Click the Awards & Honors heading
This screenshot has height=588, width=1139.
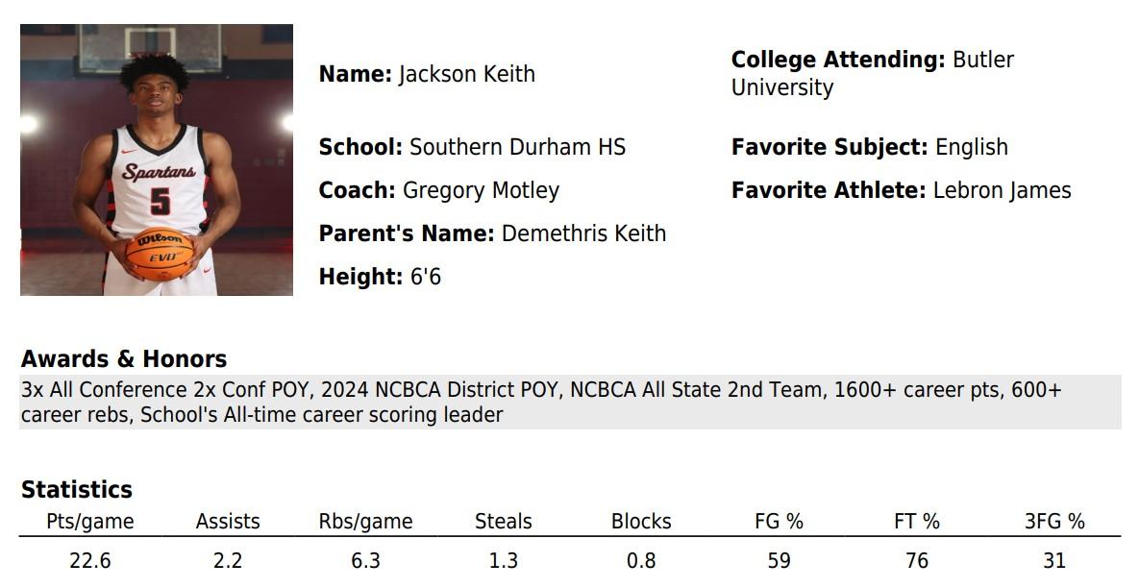coord(123,358)
